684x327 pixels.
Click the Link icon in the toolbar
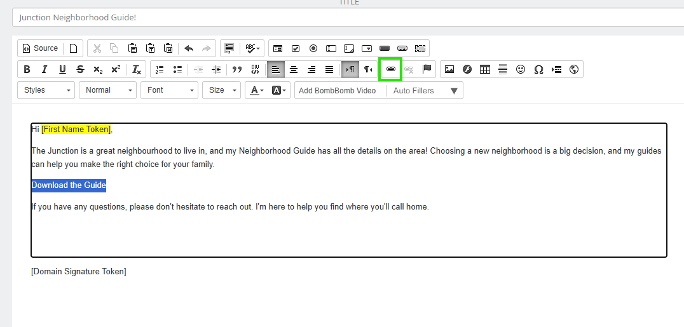[390, 69]
